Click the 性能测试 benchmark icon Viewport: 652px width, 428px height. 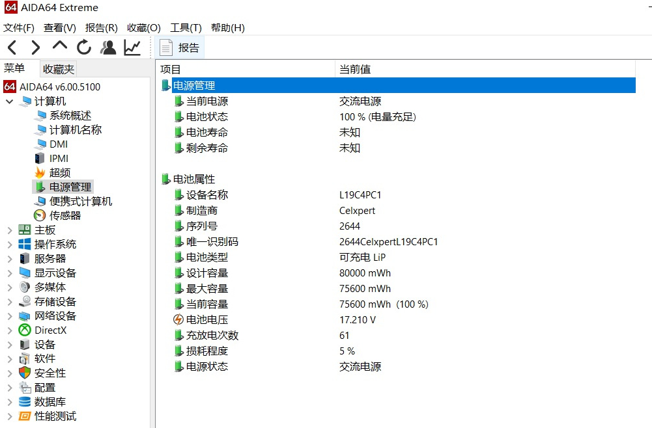coord(25,416)
